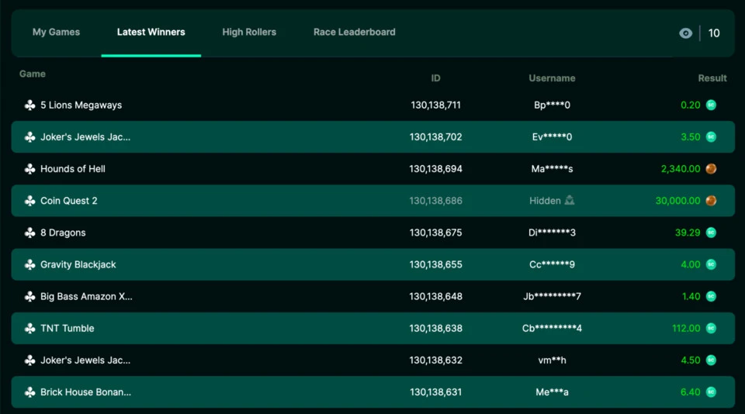Open the row count selector showing 10

point(714,33)
